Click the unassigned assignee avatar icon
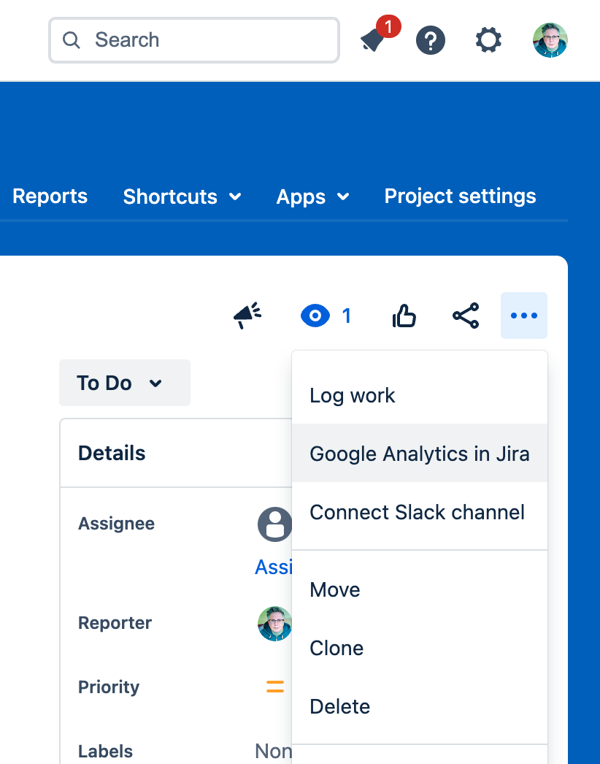The width and height of the screenshot is (600, 764). 275,524
